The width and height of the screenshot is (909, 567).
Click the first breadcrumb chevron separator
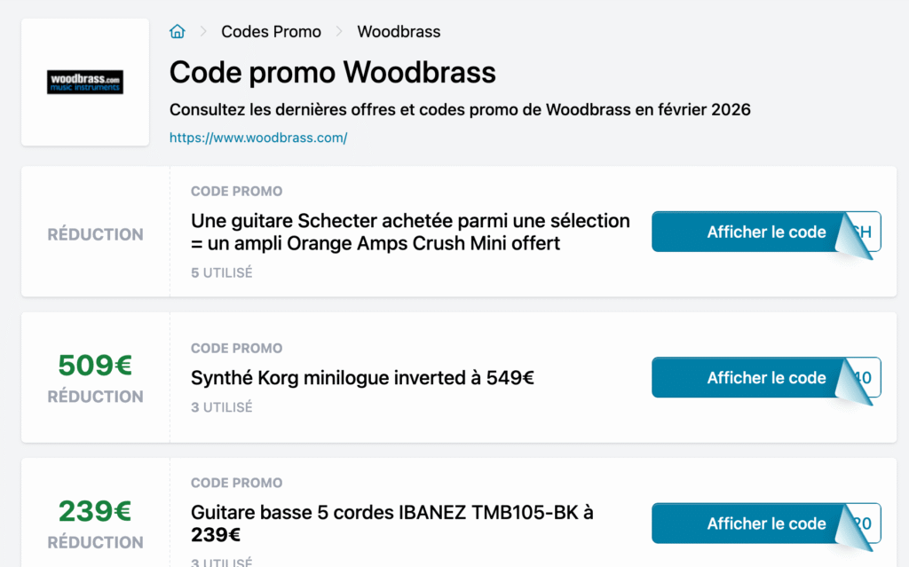coord(205,31)
